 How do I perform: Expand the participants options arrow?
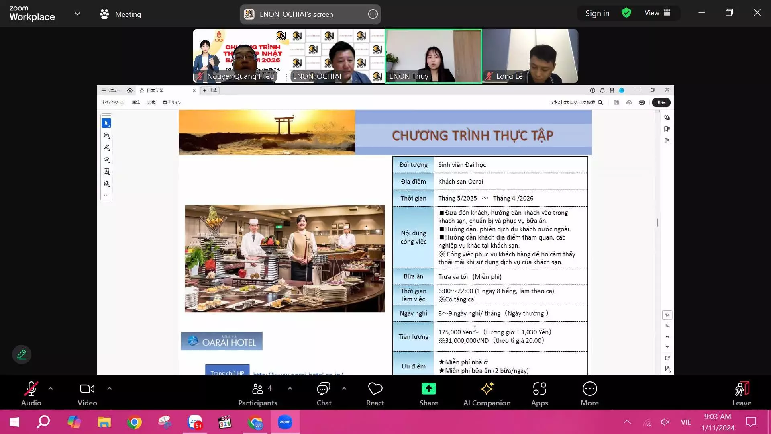click(290, 389)
